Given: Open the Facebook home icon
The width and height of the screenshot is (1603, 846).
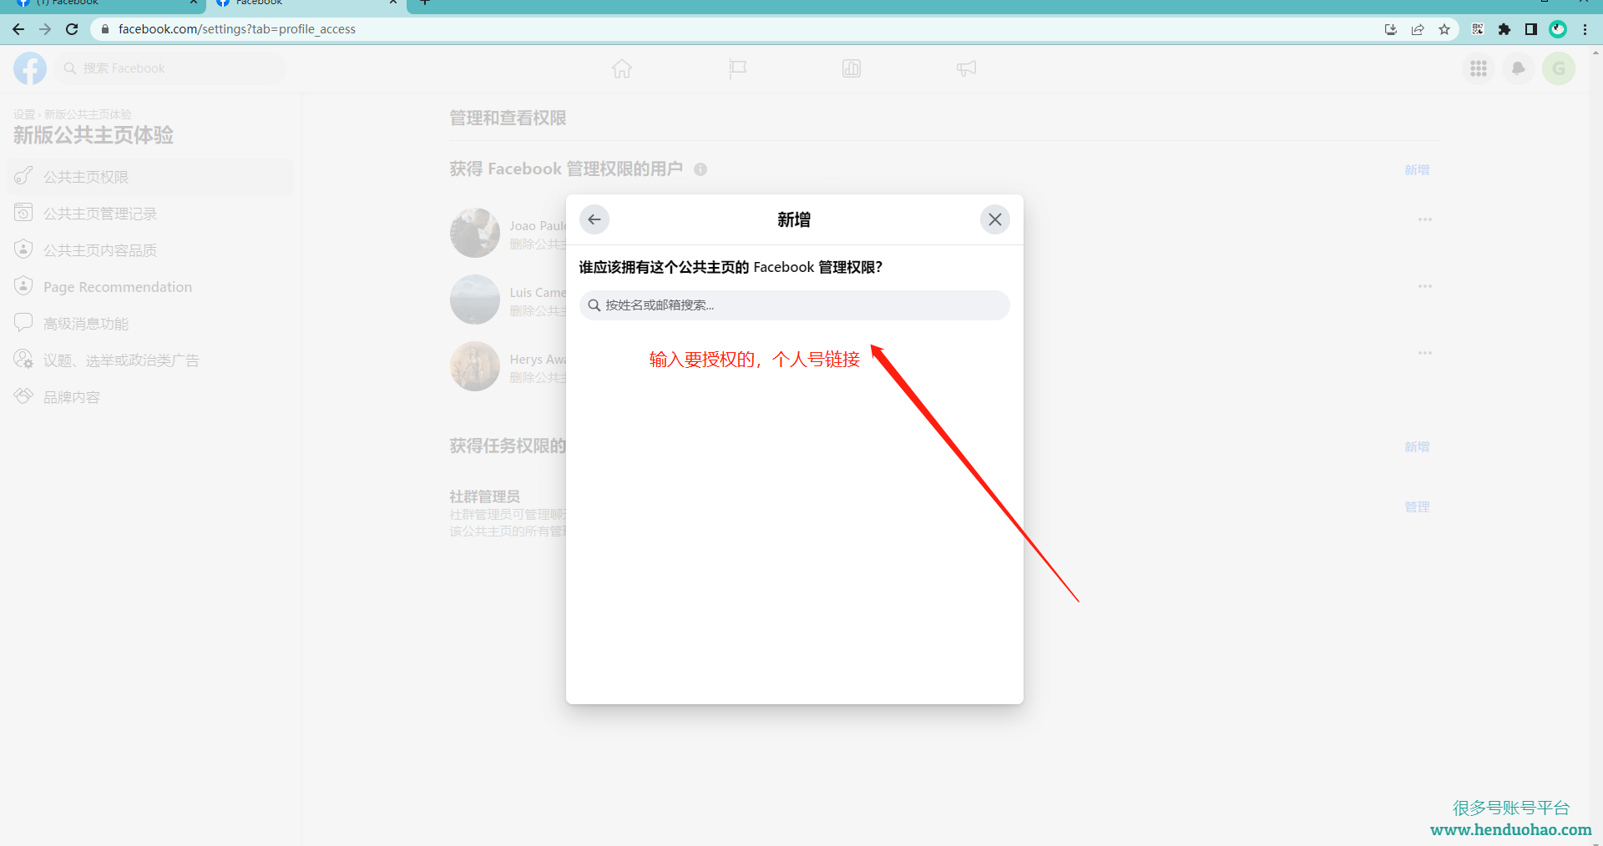Looking at the screenshot, I should coord(622,68).
